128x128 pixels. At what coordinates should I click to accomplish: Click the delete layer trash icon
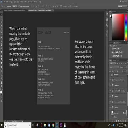125,121
